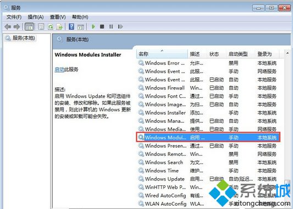The image size is (293, 209).
Task: Select the Windows Event row with 手动 startup
Action: (208, 71)
